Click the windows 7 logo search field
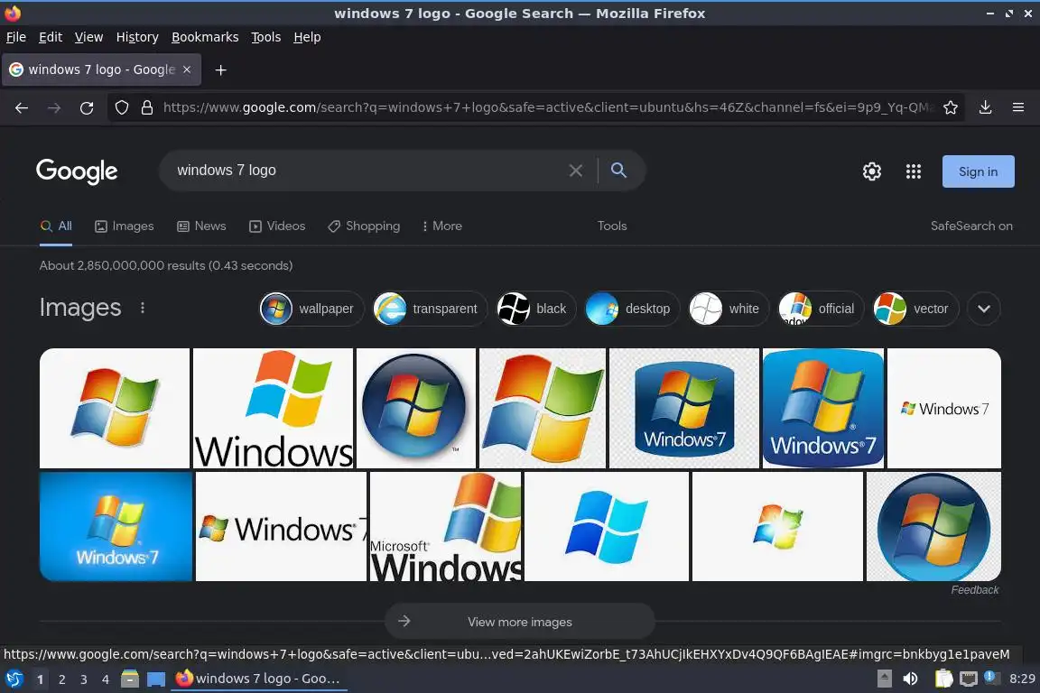The height and width of the screenshot is (693, 1040). click(365, 171)
